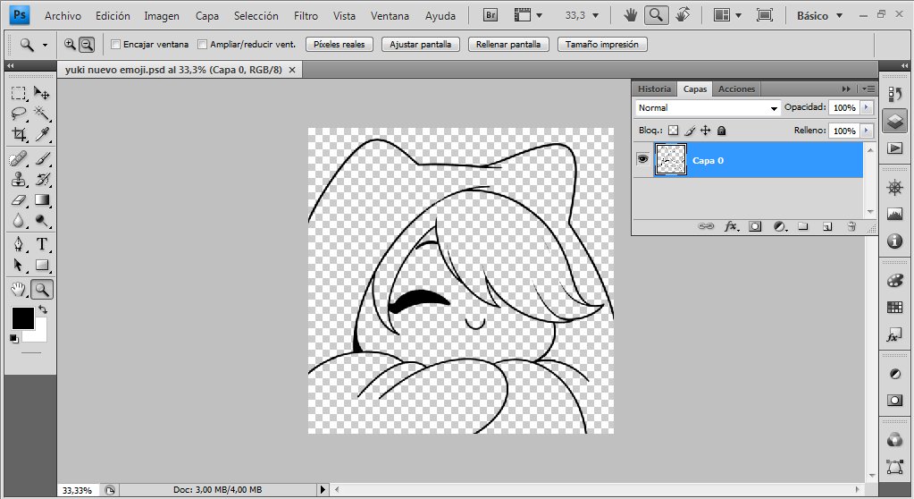Image resolution: width=914 pixels, height=499 pixels.
Task: Open the Filtro menu
Action: click(306, 16)
